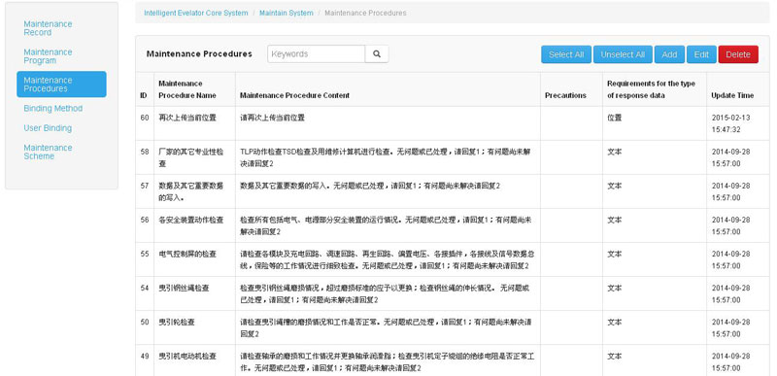The image size is (777, 376).
Task: Go to Maintain System breadcrumb link
Action: pos(286,13)
